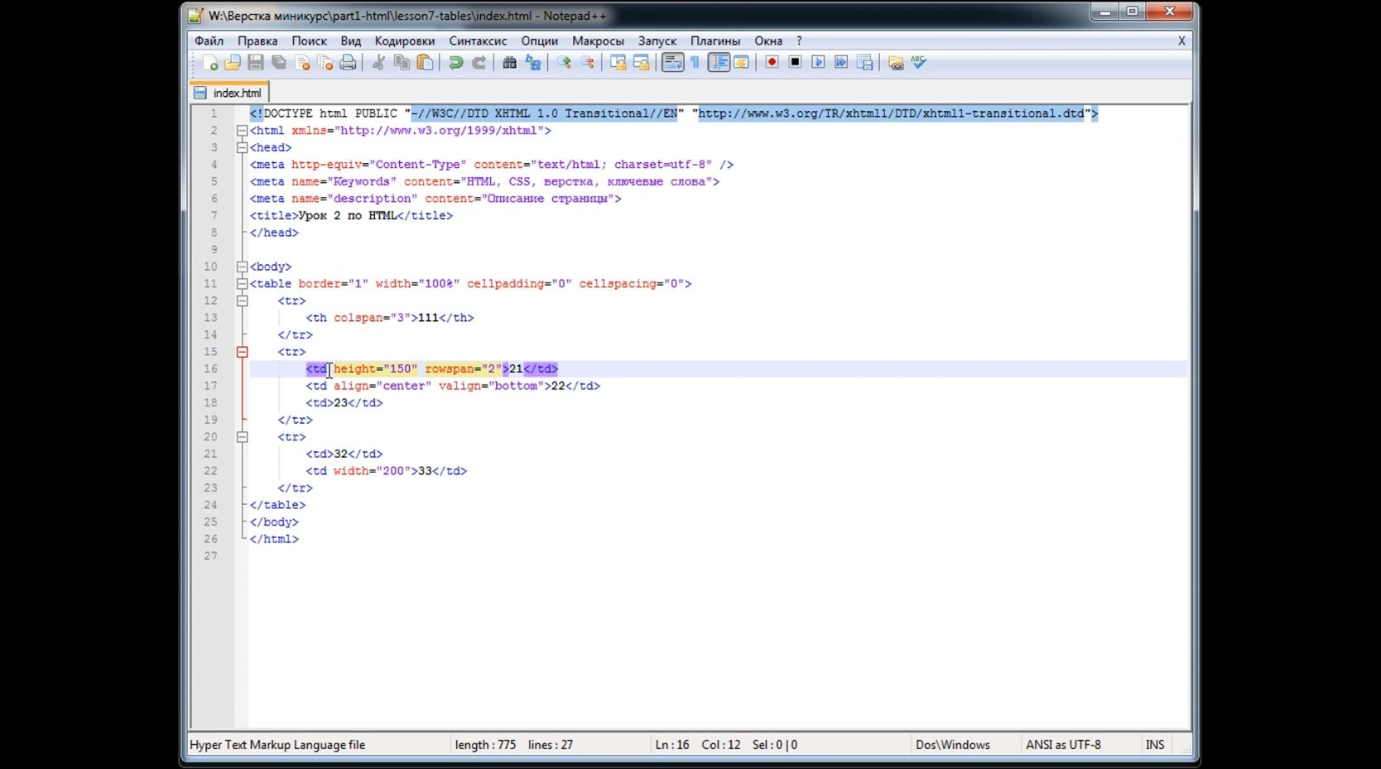
Task: Open the Опции menu
Action: click(x=540, y=41)
